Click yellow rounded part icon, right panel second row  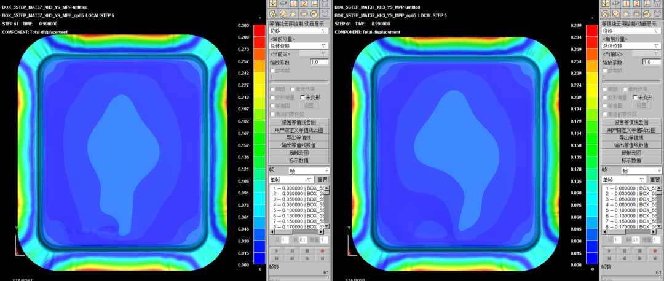[x=647, y=13]
